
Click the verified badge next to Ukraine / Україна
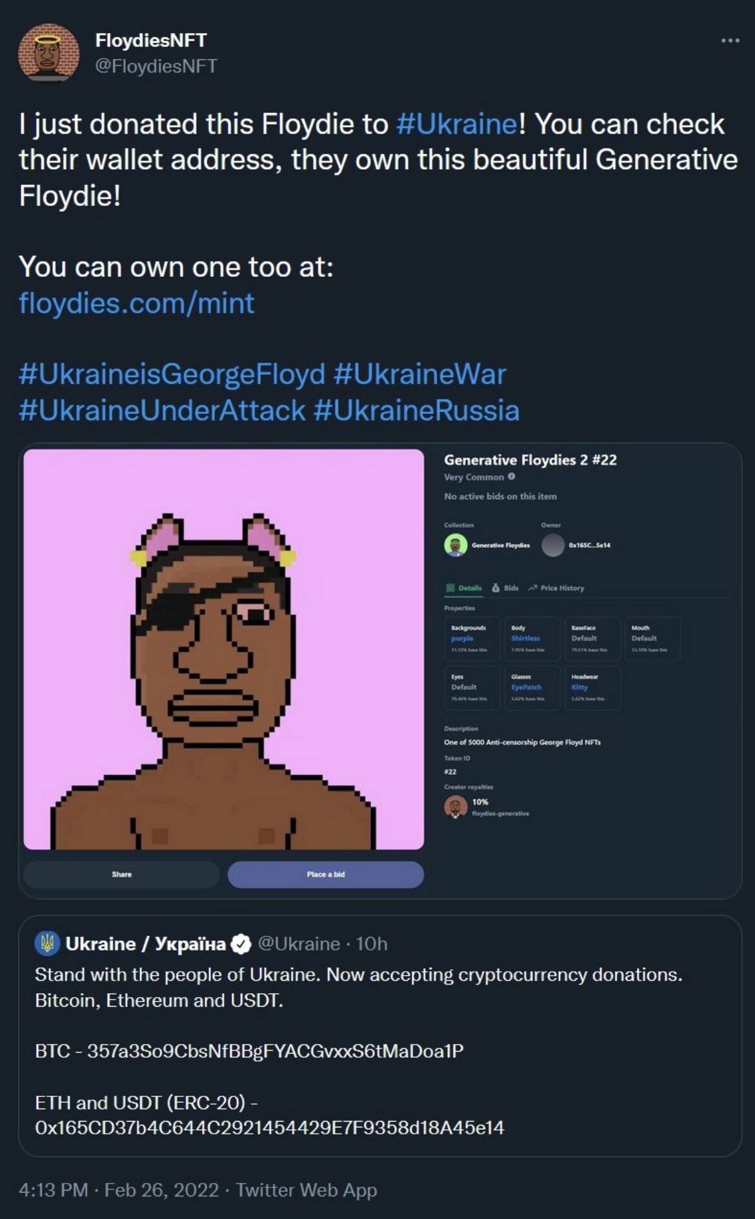pos(241,944)
